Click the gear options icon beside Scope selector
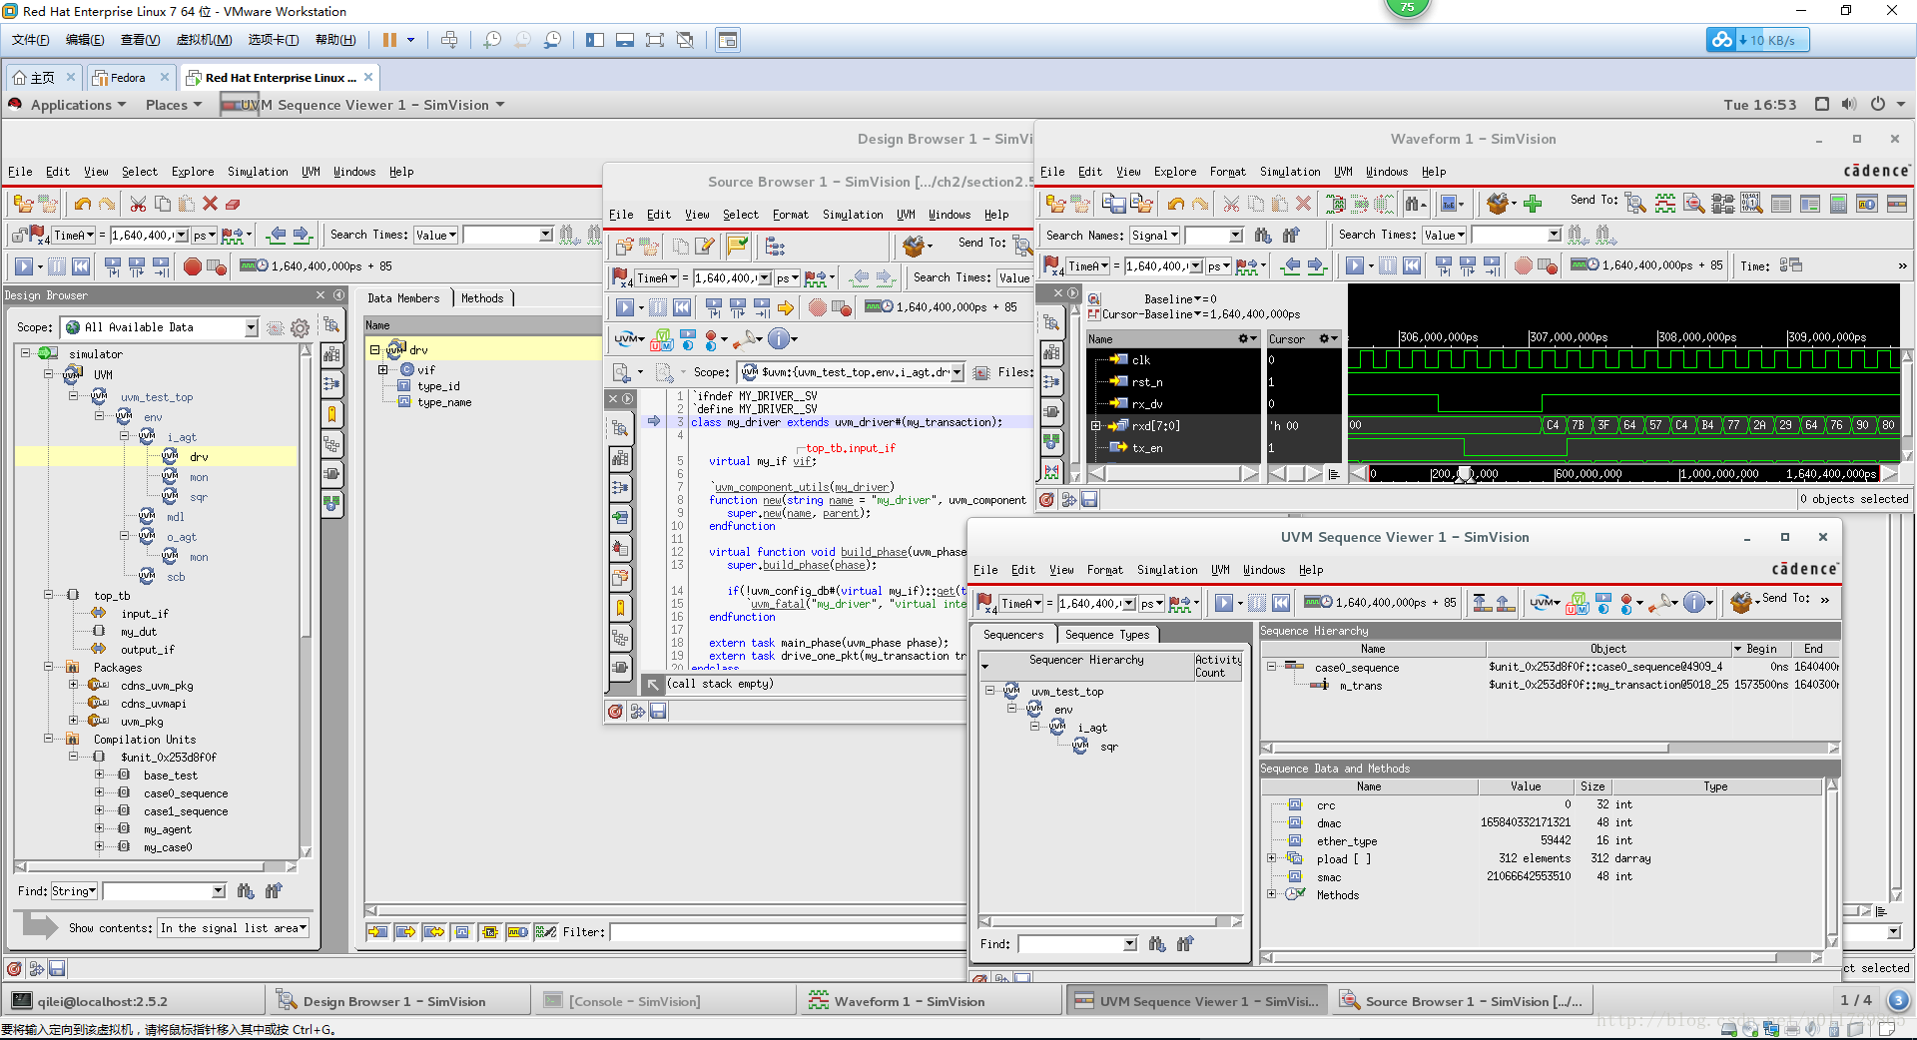This screenshot has height=1040, width=1917. coord(300,327)
